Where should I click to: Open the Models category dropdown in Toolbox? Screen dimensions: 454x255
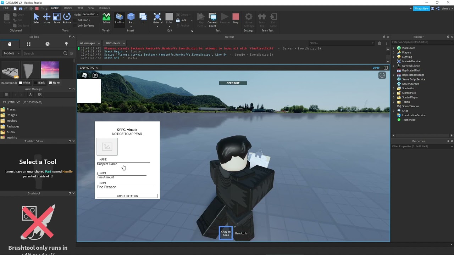click(11, 53)
